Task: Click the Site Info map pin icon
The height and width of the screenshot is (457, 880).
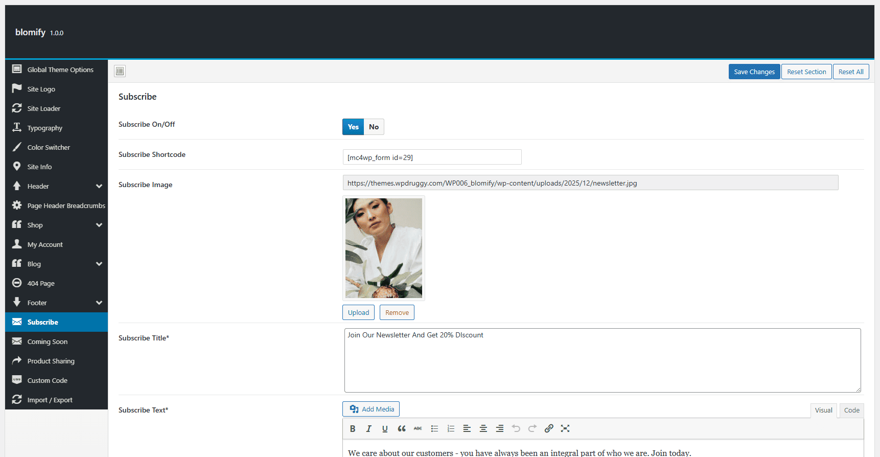Action: (17, 166)
